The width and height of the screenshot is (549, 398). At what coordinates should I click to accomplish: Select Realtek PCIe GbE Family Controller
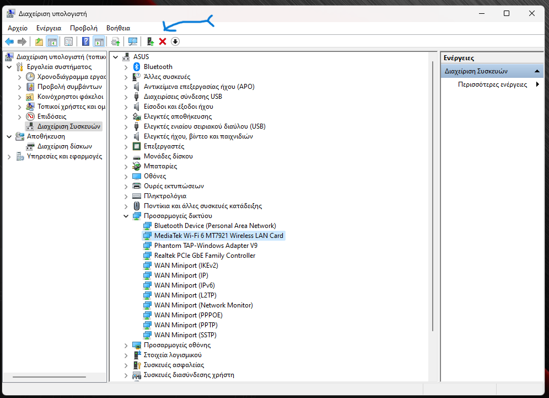coord(204,256)
